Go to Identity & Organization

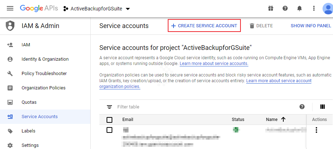pos(45,59)
